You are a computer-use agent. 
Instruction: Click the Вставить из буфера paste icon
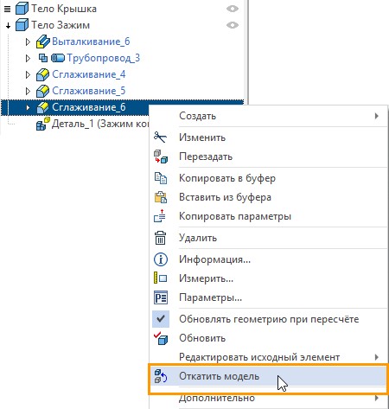point(161,197)
